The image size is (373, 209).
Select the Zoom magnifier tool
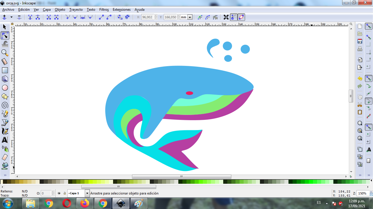point(5,53)
